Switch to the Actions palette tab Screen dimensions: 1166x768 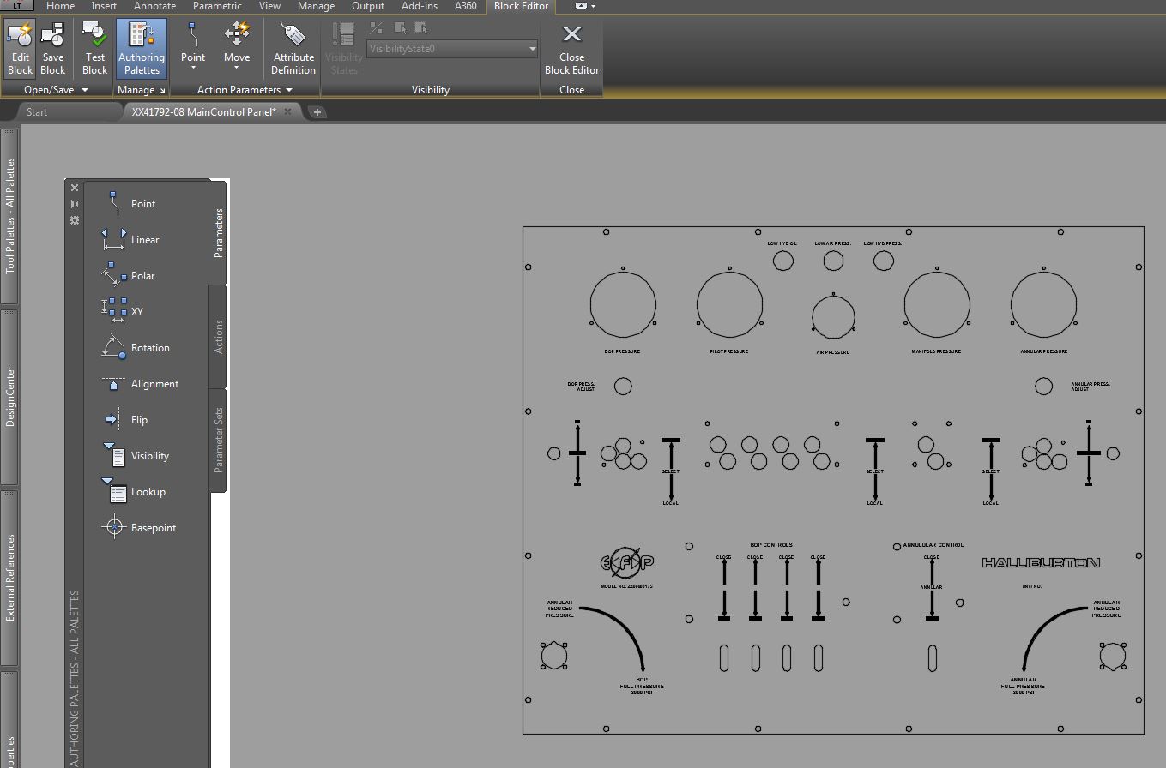pos(218,337)
